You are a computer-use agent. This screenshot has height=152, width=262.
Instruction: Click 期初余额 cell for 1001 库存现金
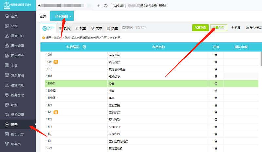[241, 55]
